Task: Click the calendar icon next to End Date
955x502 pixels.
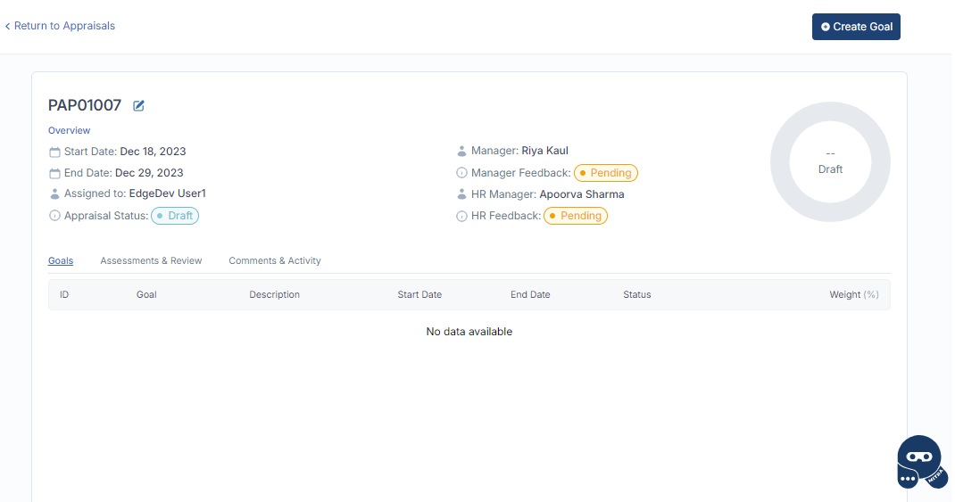Action: pos(54,174)
